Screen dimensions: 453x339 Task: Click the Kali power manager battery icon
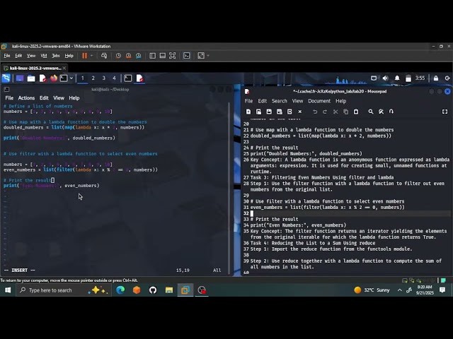coord(408,78)
